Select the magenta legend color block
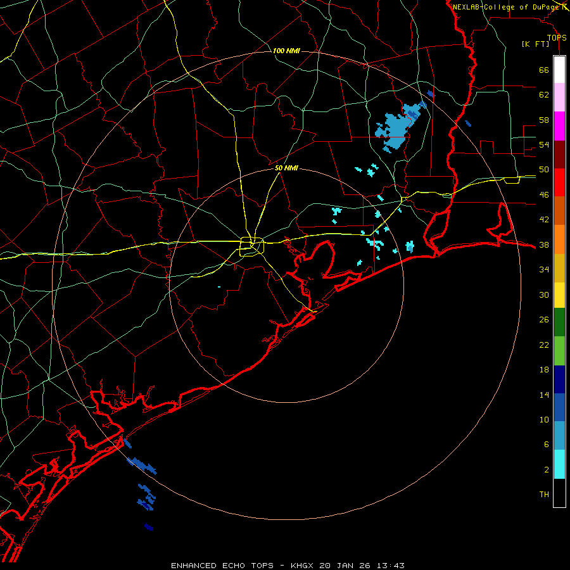 [559, 126]
